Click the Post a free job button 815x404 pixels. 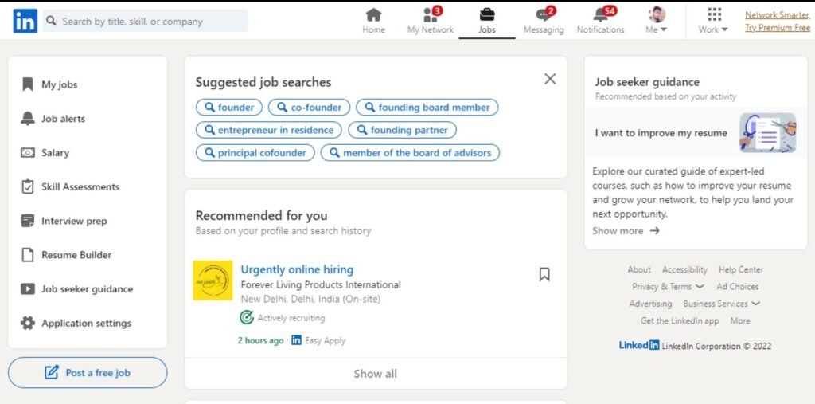[x=88, y=373]
